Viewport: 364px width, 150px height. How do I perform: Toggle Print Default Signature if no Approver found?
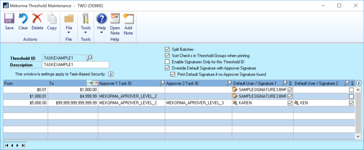[x=173, y=74]
